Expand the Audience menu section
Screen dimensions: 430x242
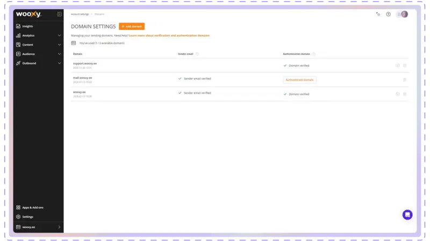pyautogui.click(x=59, y=54)
